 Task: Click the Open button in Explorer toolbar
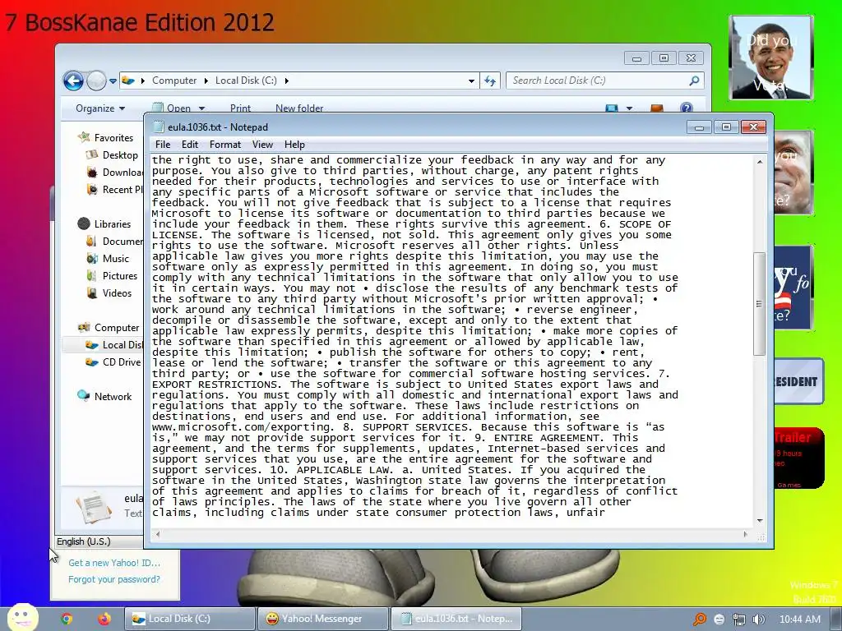coord(173,108)
